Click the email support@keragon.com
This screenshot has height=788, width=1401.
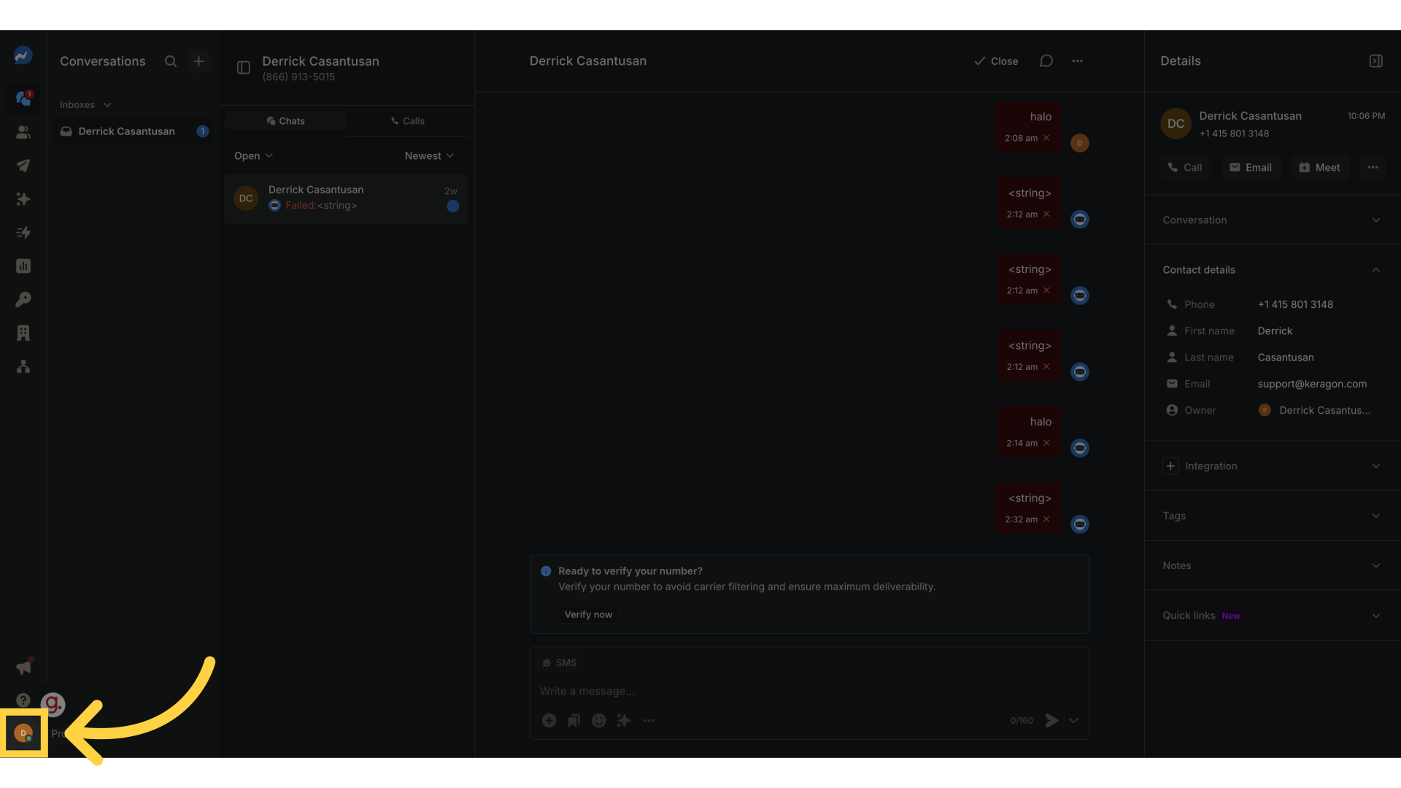pyautogui.click(x=1312, y=384)
